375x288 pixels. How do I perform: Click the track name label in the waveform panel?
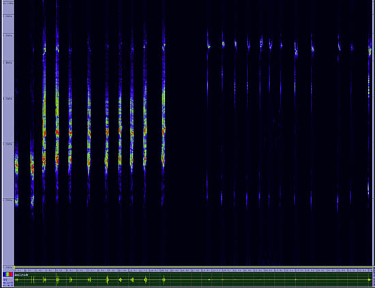click(22, 275)
